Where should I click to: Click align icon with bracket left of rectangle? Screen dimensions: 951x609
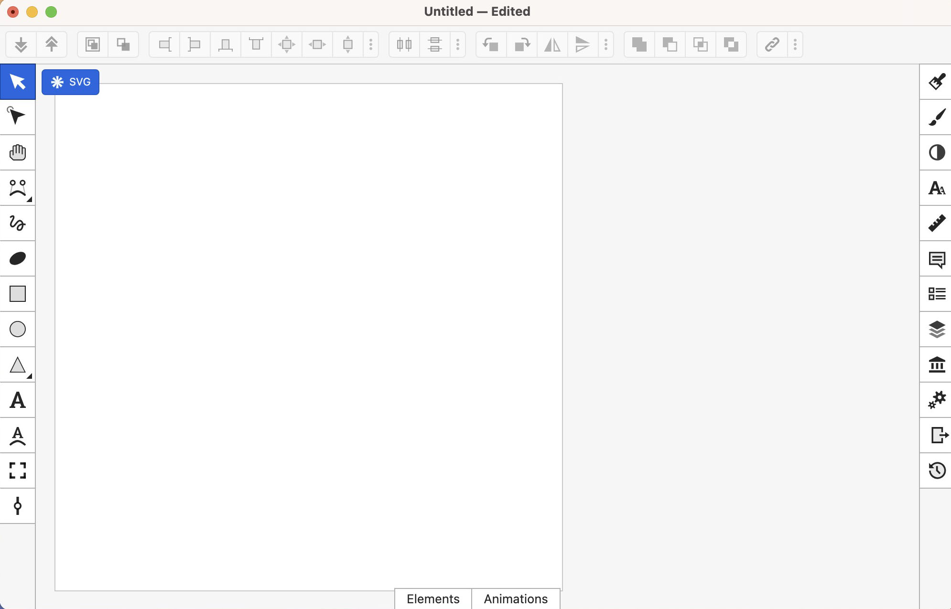pos(195,44)
